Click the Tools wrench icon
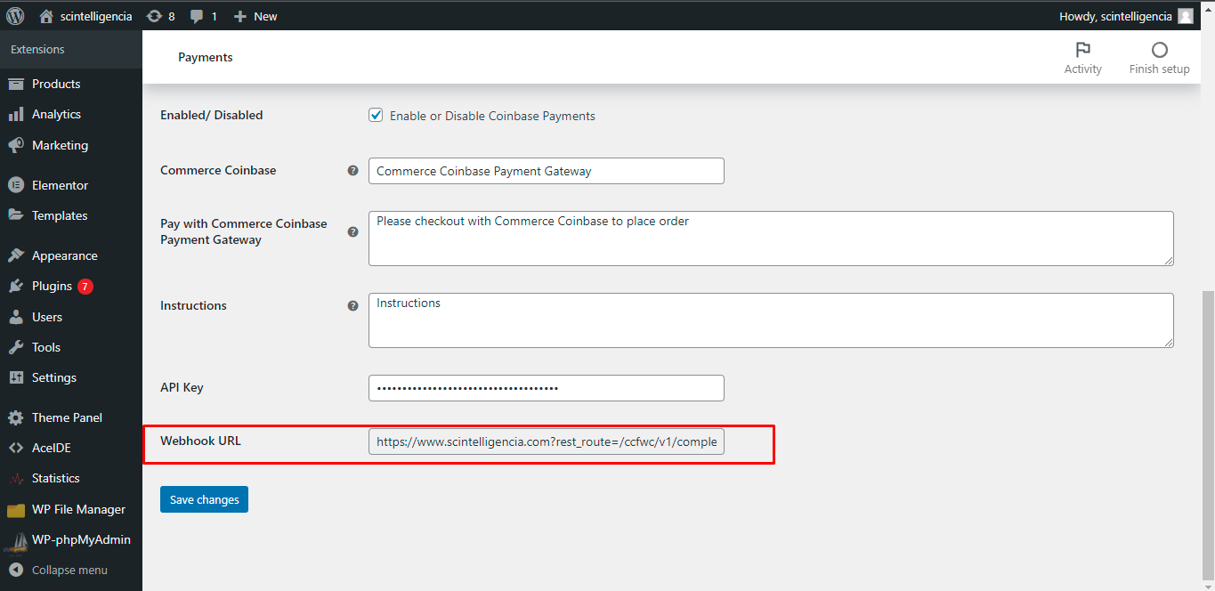1215x591 pixels. (x=16, y=347)
